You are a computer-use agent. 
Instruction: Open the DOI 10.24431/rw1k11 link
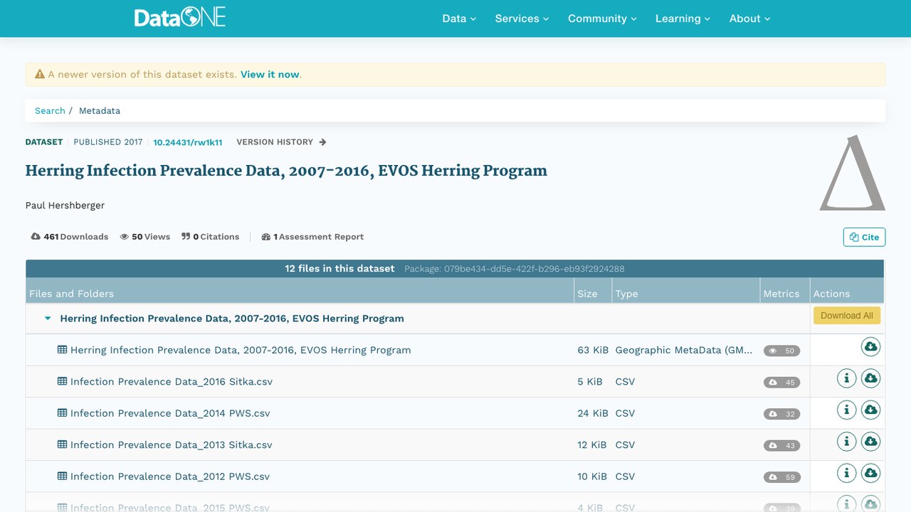(x=188, y=142)
